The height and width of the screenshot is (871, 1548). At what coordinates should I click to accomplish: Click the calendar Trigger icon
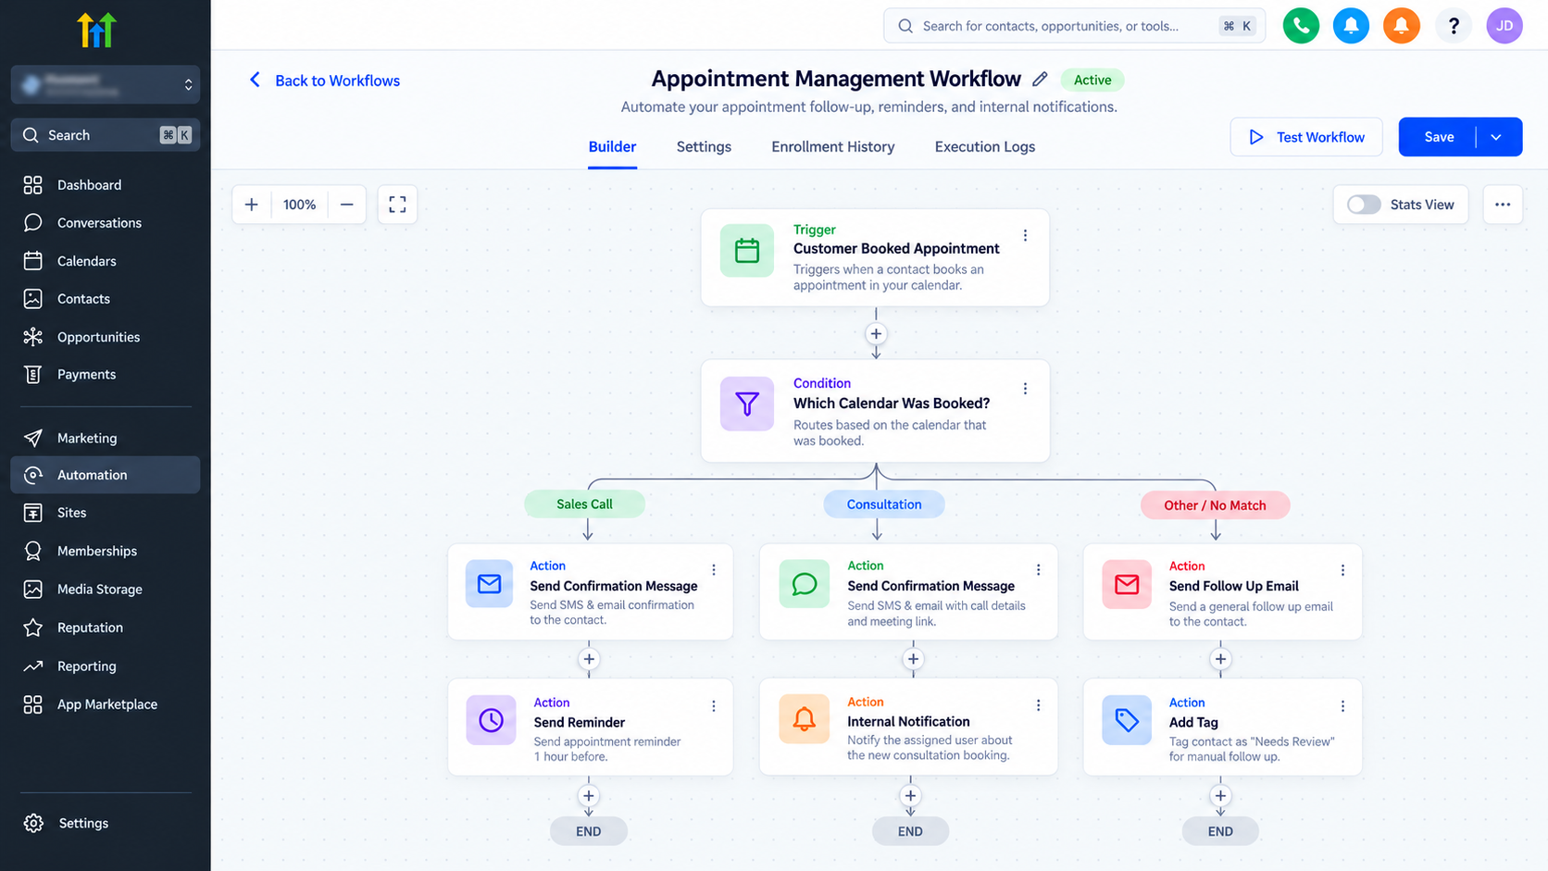(x=747, y=250)
